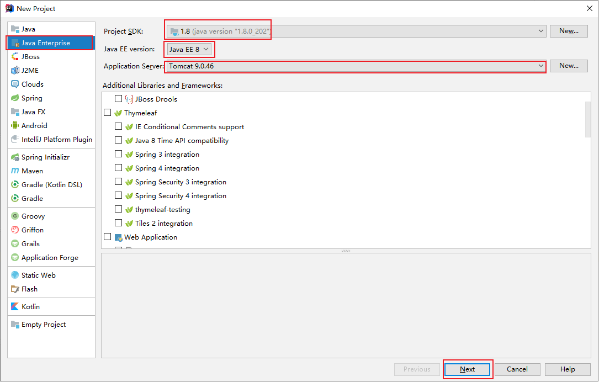Click the IntelliJ logo in title bar
The width and height of the screenshot is (599, 382).
click(9, 8)
